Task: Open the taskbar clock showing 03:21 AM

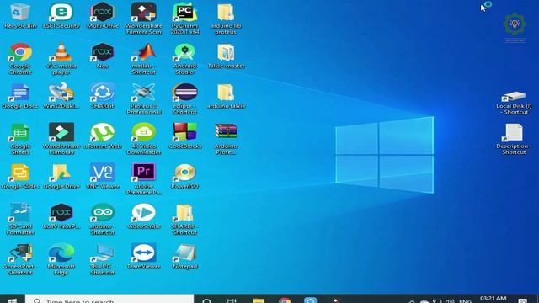Action: pyautogui.click(x=493, y=299)
